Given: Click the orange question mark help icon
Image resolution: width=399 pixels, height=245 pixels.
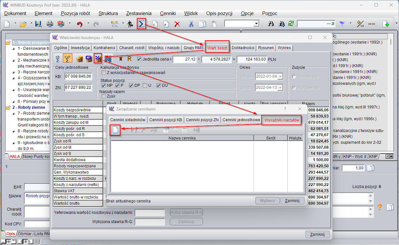Looking at the screenshot, I should click(380, 207).
